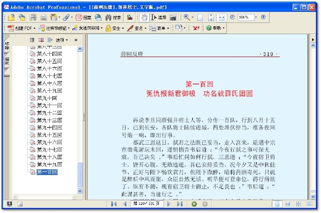Screen dimensions: 321x213
Task: Click the full screen monitor icon
Action: click(10, 203)
